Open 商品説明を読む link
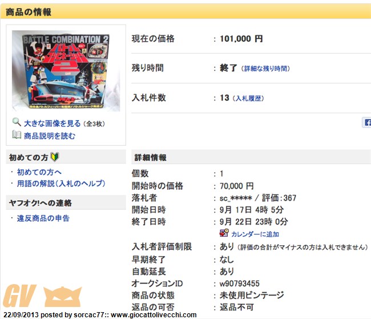 pos(50,136)
